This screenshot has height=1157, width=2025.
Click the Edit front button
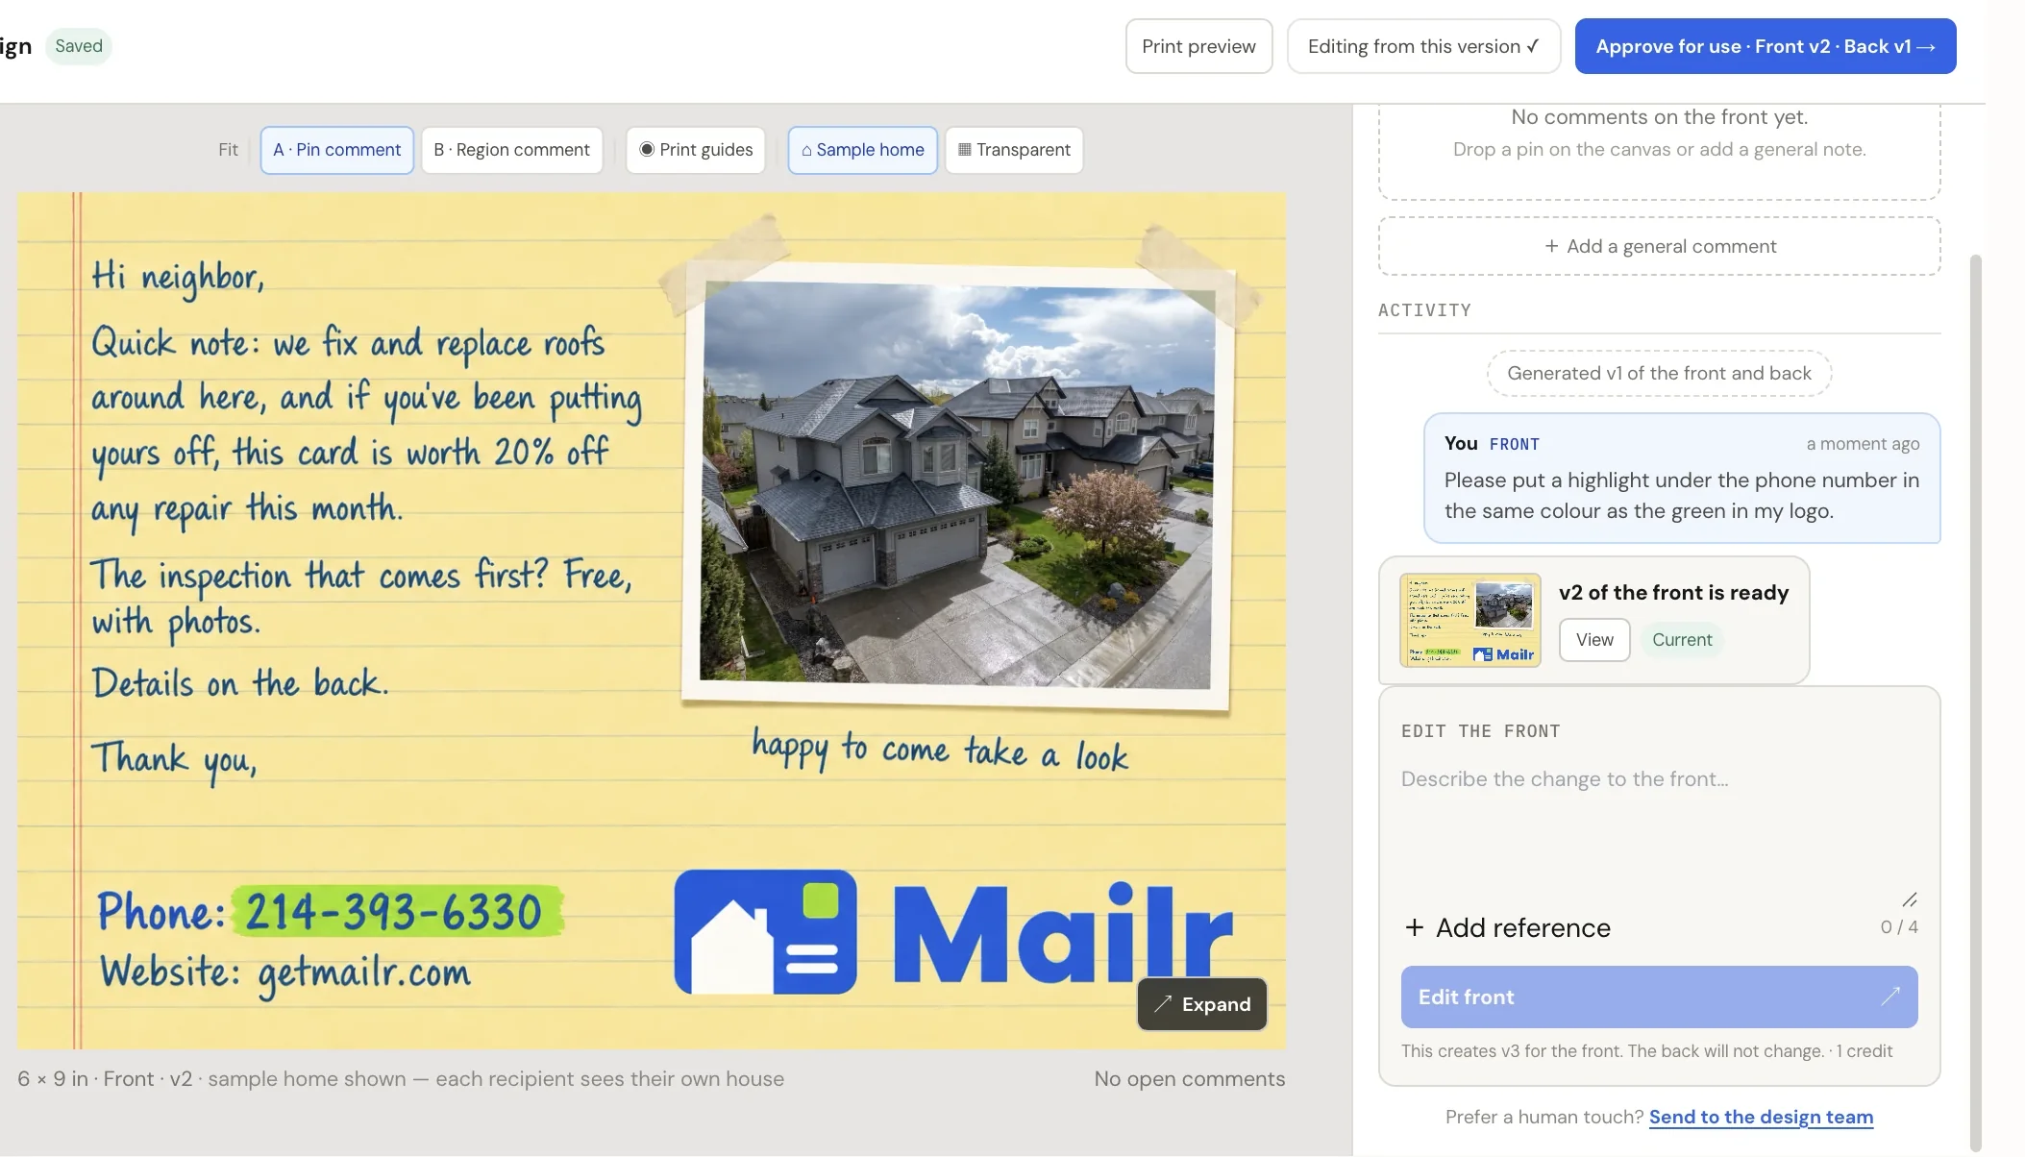[1659, 997]
